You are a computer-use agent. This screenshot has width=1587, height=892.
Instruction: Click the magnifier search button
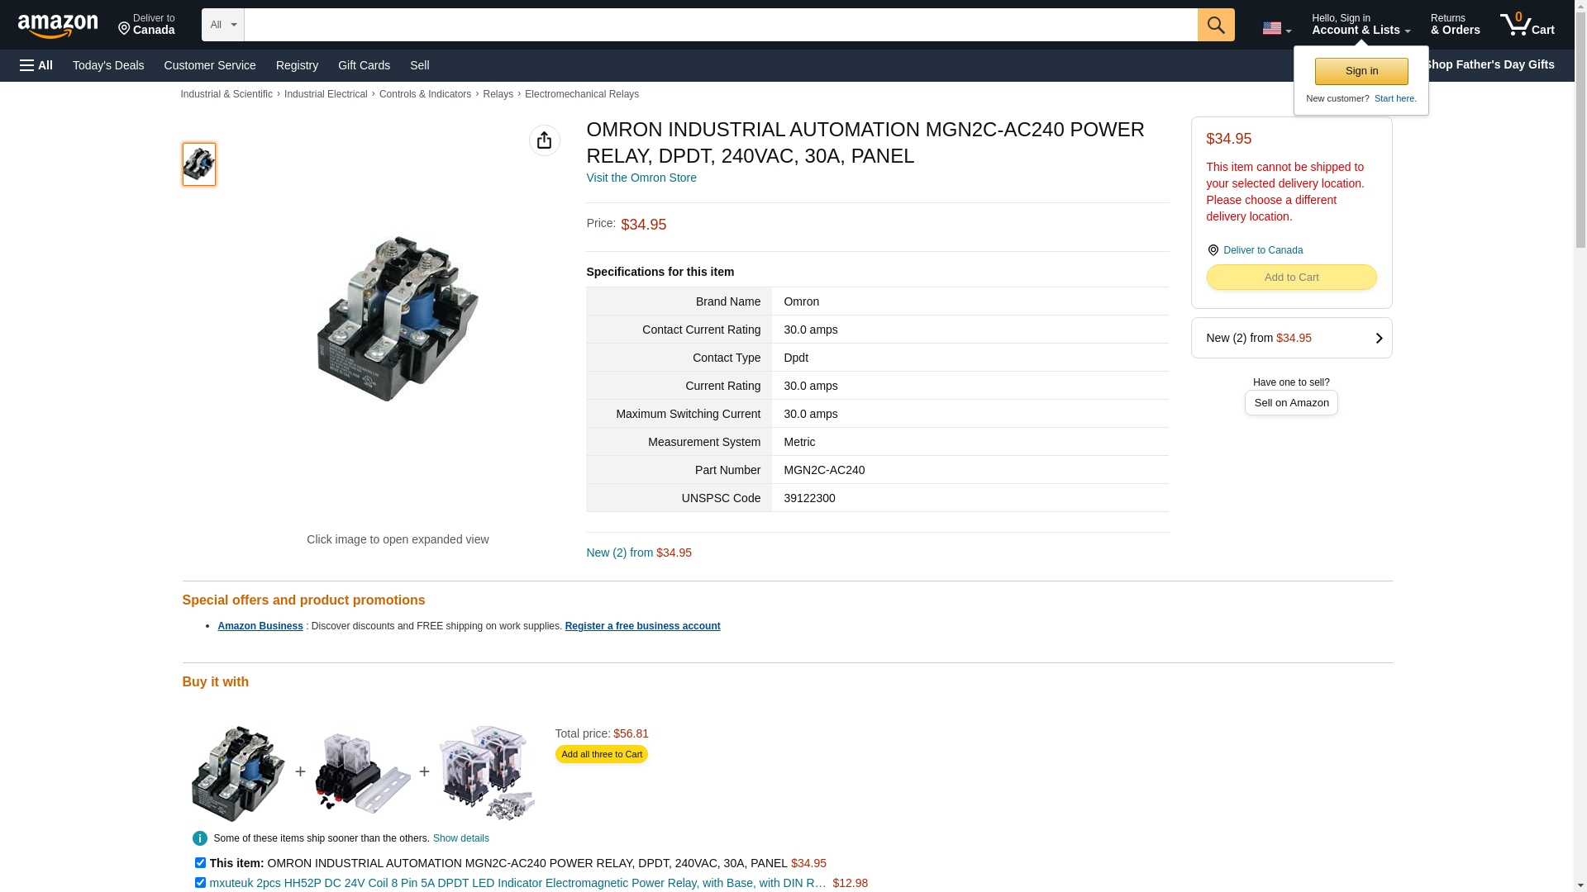(x=1215, y=25)
